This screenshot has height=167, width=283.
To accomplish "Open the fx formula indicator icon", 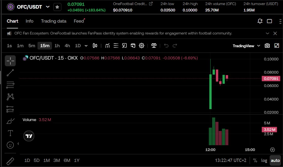I will tap(124, 46).
